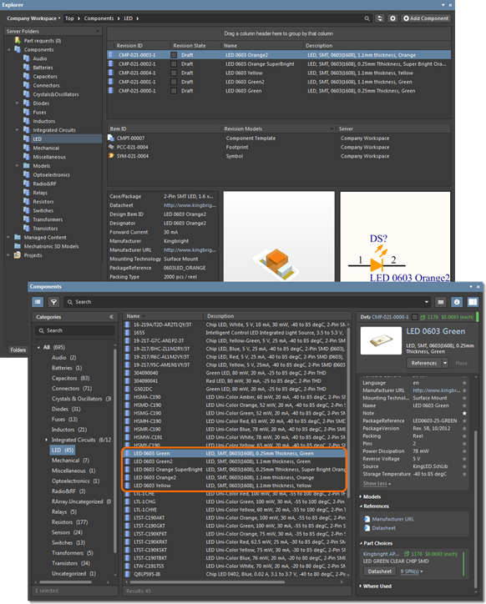Click the Components panel menu hamburger icon

point(441,302)
